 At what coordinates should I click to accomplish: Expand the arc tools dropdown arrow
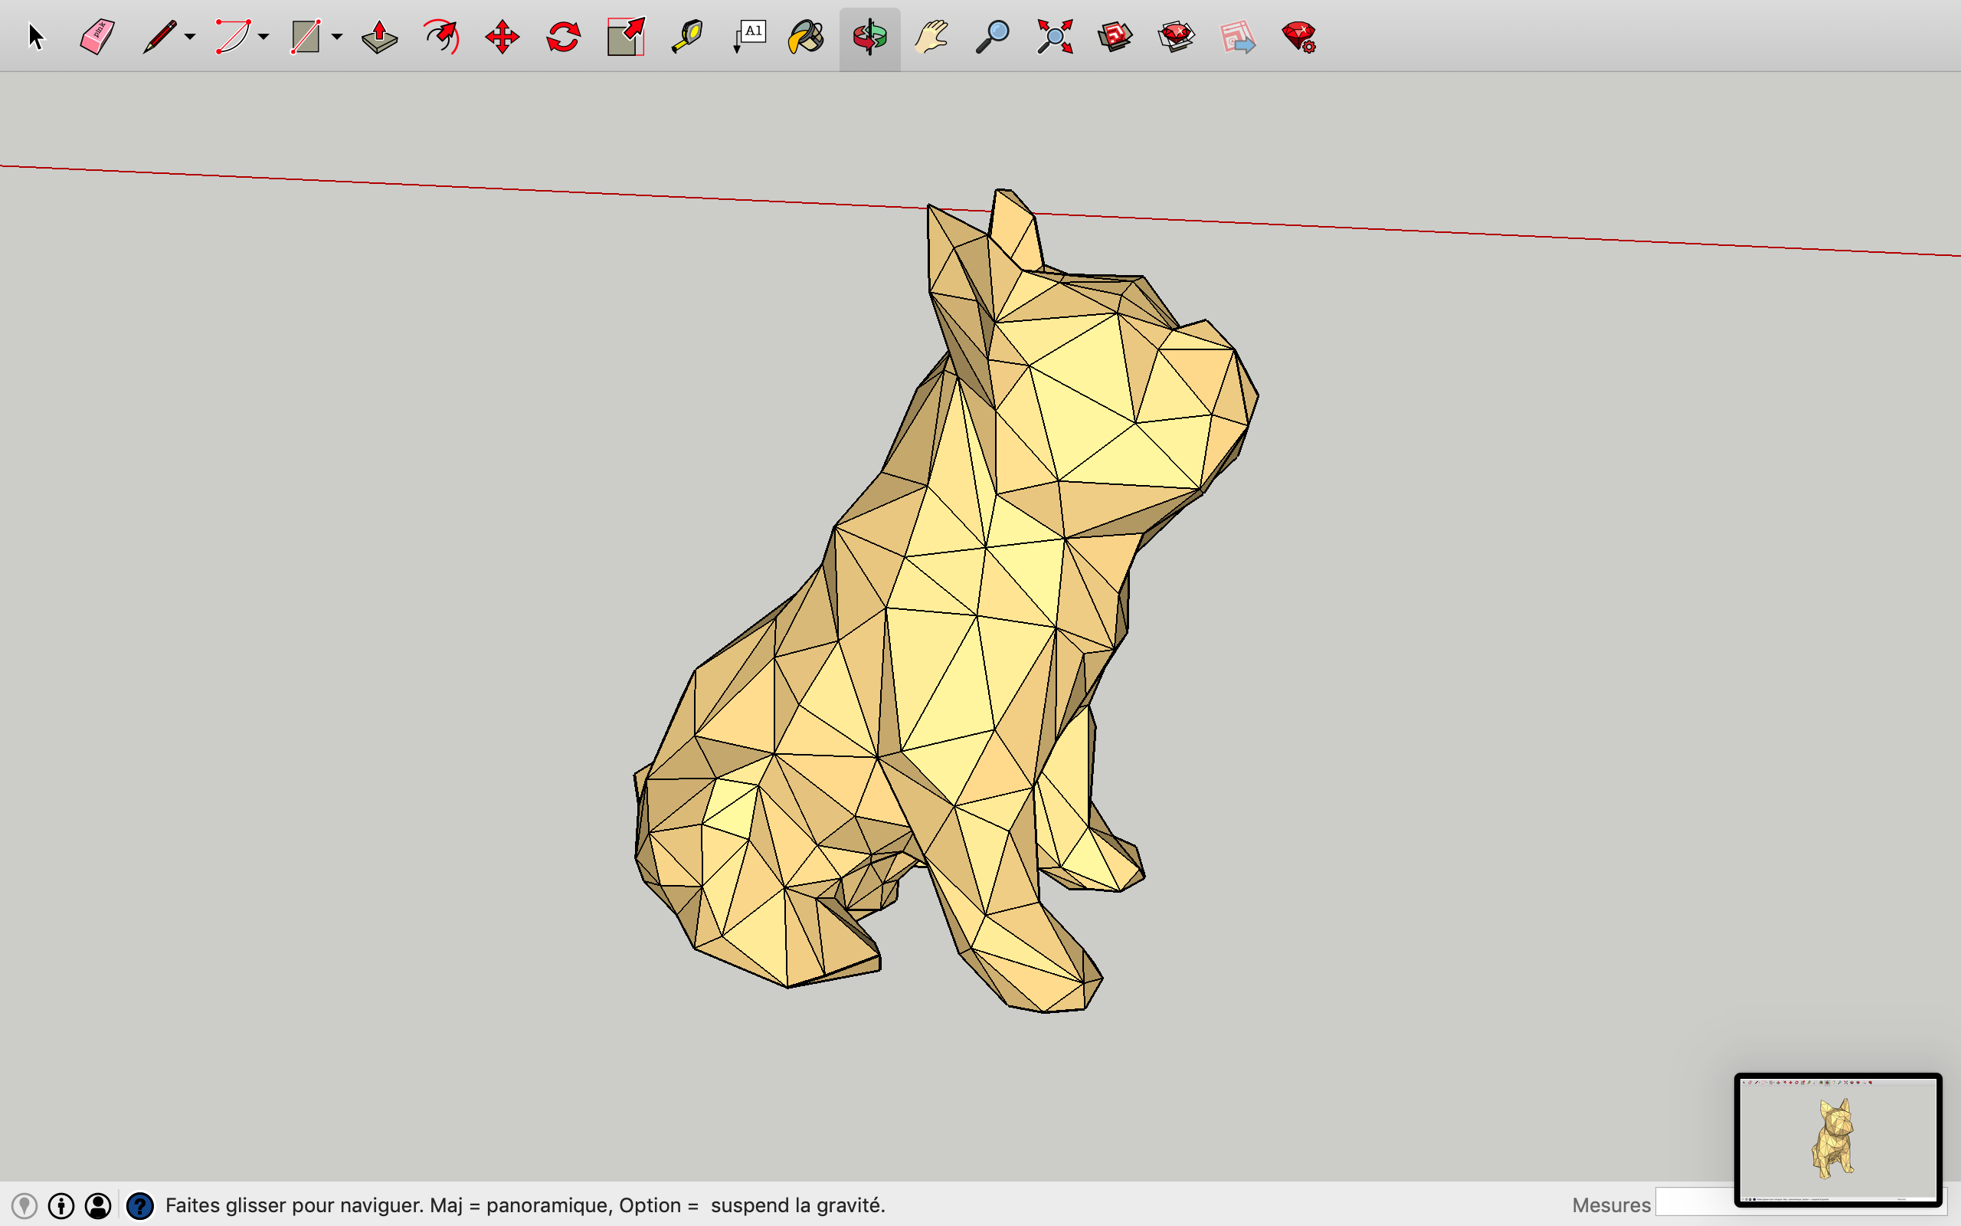pos(264,37)
